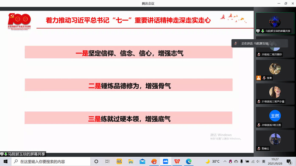
Task: Open the volume control in tray
Action: [x=258, y=161]
